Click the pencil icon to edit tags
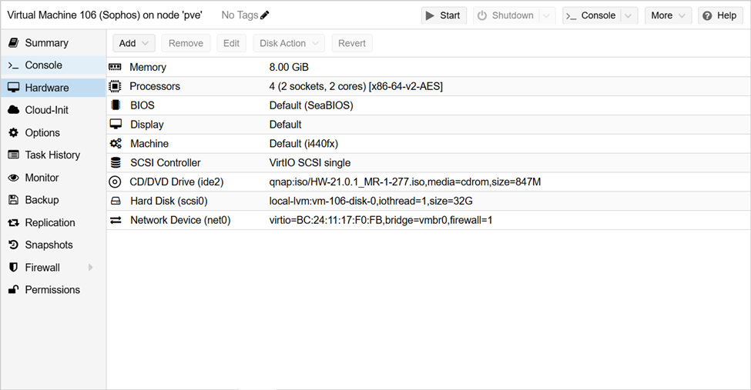This screenshot has height=390, width=751. click(x=265, y=15)
